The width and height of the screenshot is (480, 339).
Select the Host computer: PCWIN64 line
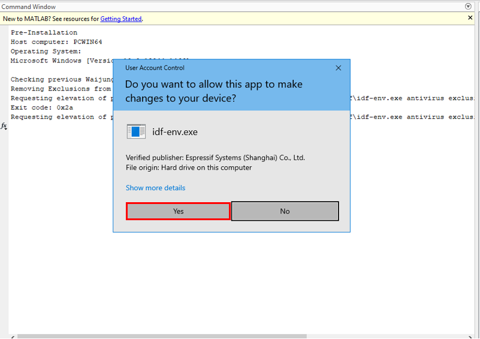coord(56,41)
